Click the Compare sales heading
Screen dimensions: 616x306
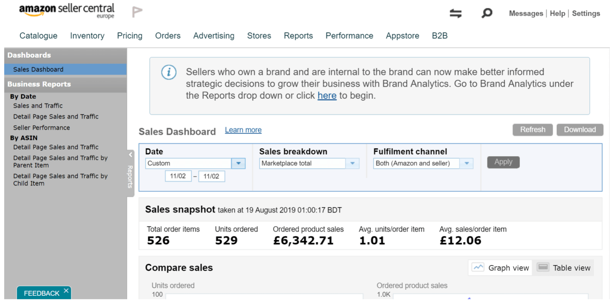(179, 268)
